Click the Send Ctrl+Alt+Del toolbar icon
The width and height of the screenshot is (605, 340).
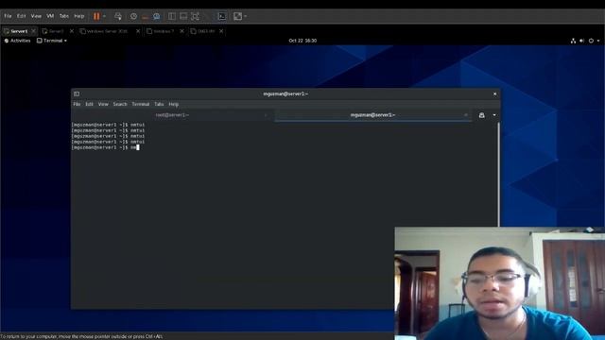coord(118,16)
